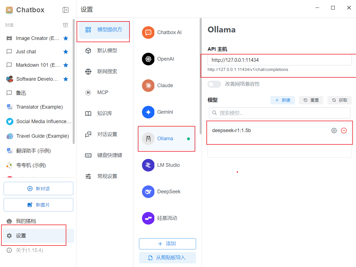
Task: Open 我的搭档 in the sidebar
Action: coord(38,221)
